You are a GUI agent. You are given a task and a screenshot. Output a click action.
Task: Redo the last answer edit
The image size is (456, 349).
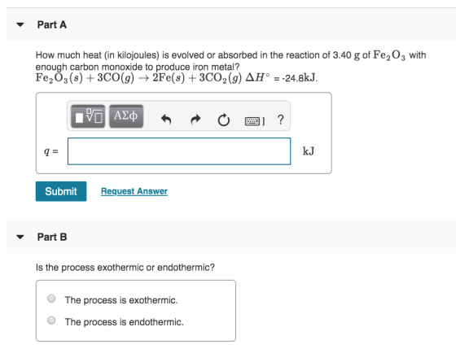(195, 119)
